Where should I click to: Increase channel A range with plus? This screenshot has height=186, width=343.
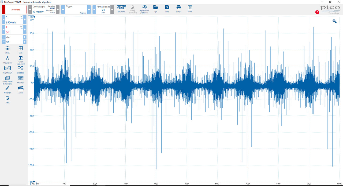pyautogui.click(x=25, y=20)
